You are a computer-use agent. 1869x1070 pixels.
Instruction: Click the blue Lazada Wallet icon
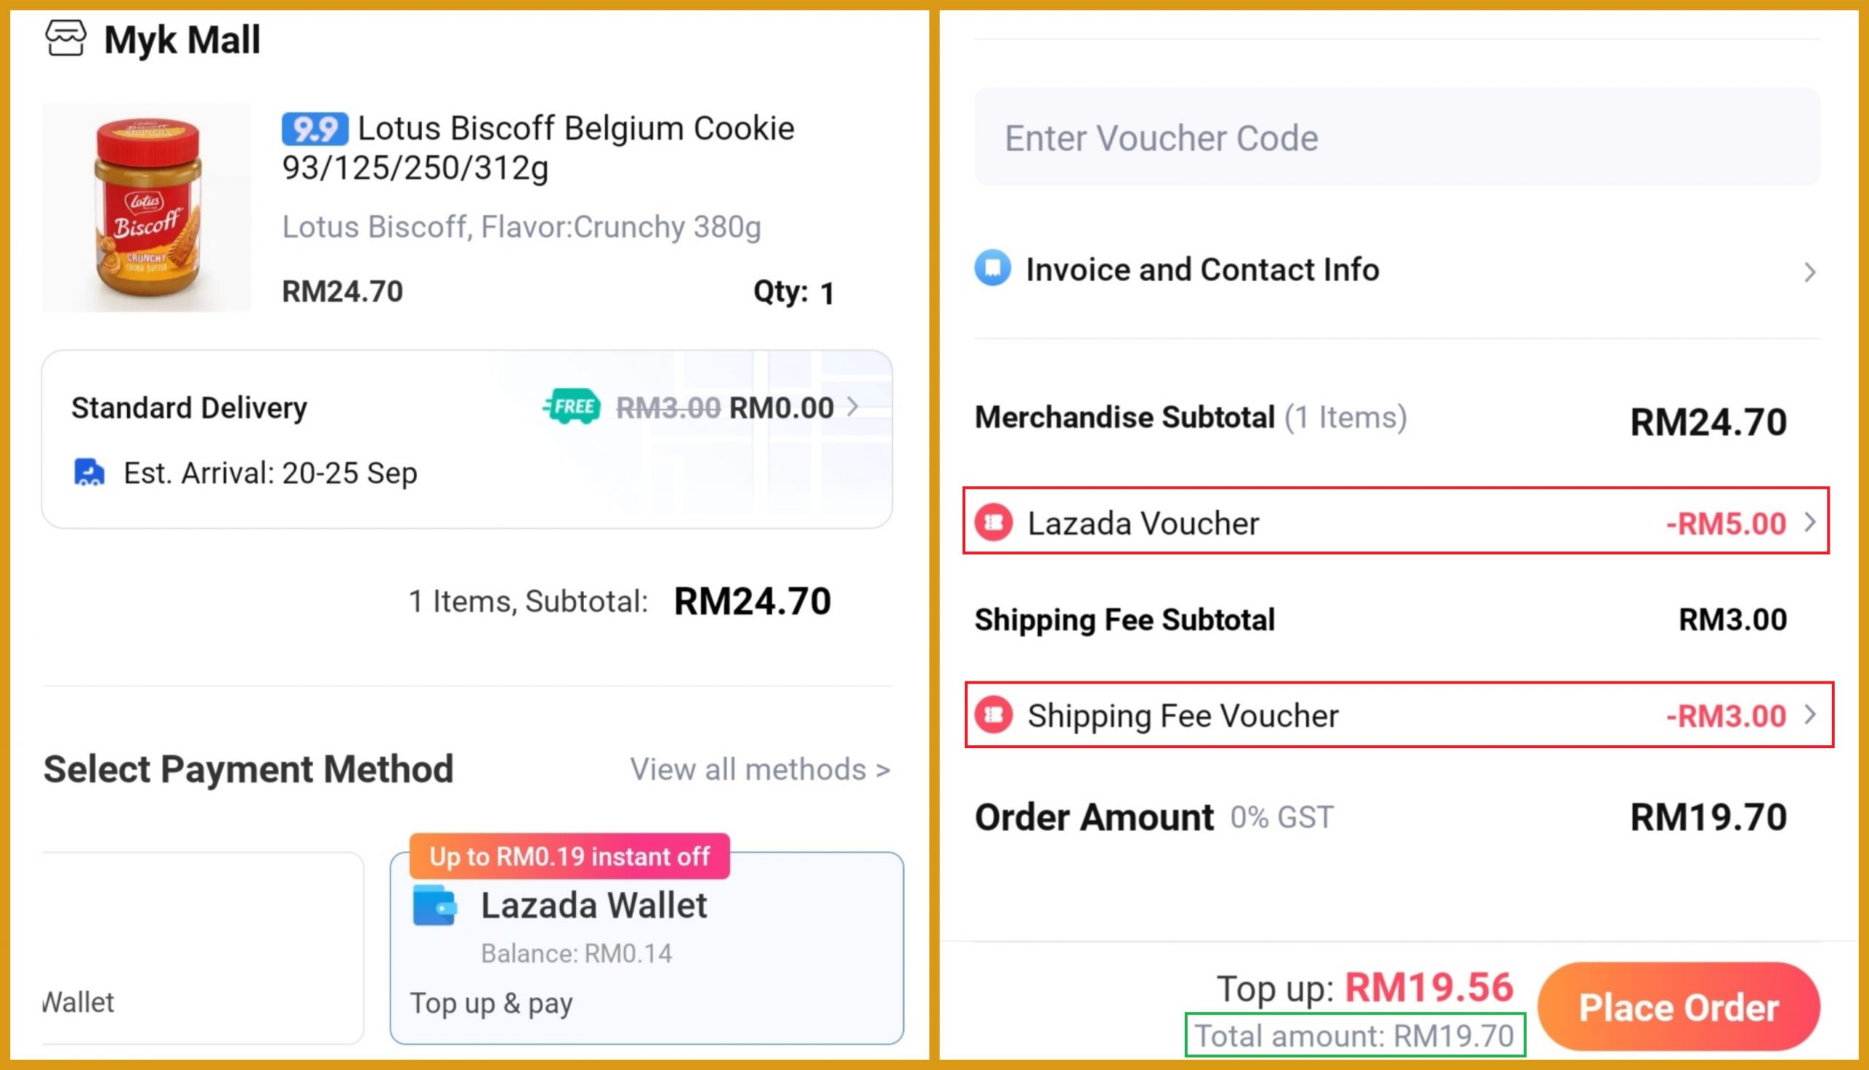click(434, 906)
